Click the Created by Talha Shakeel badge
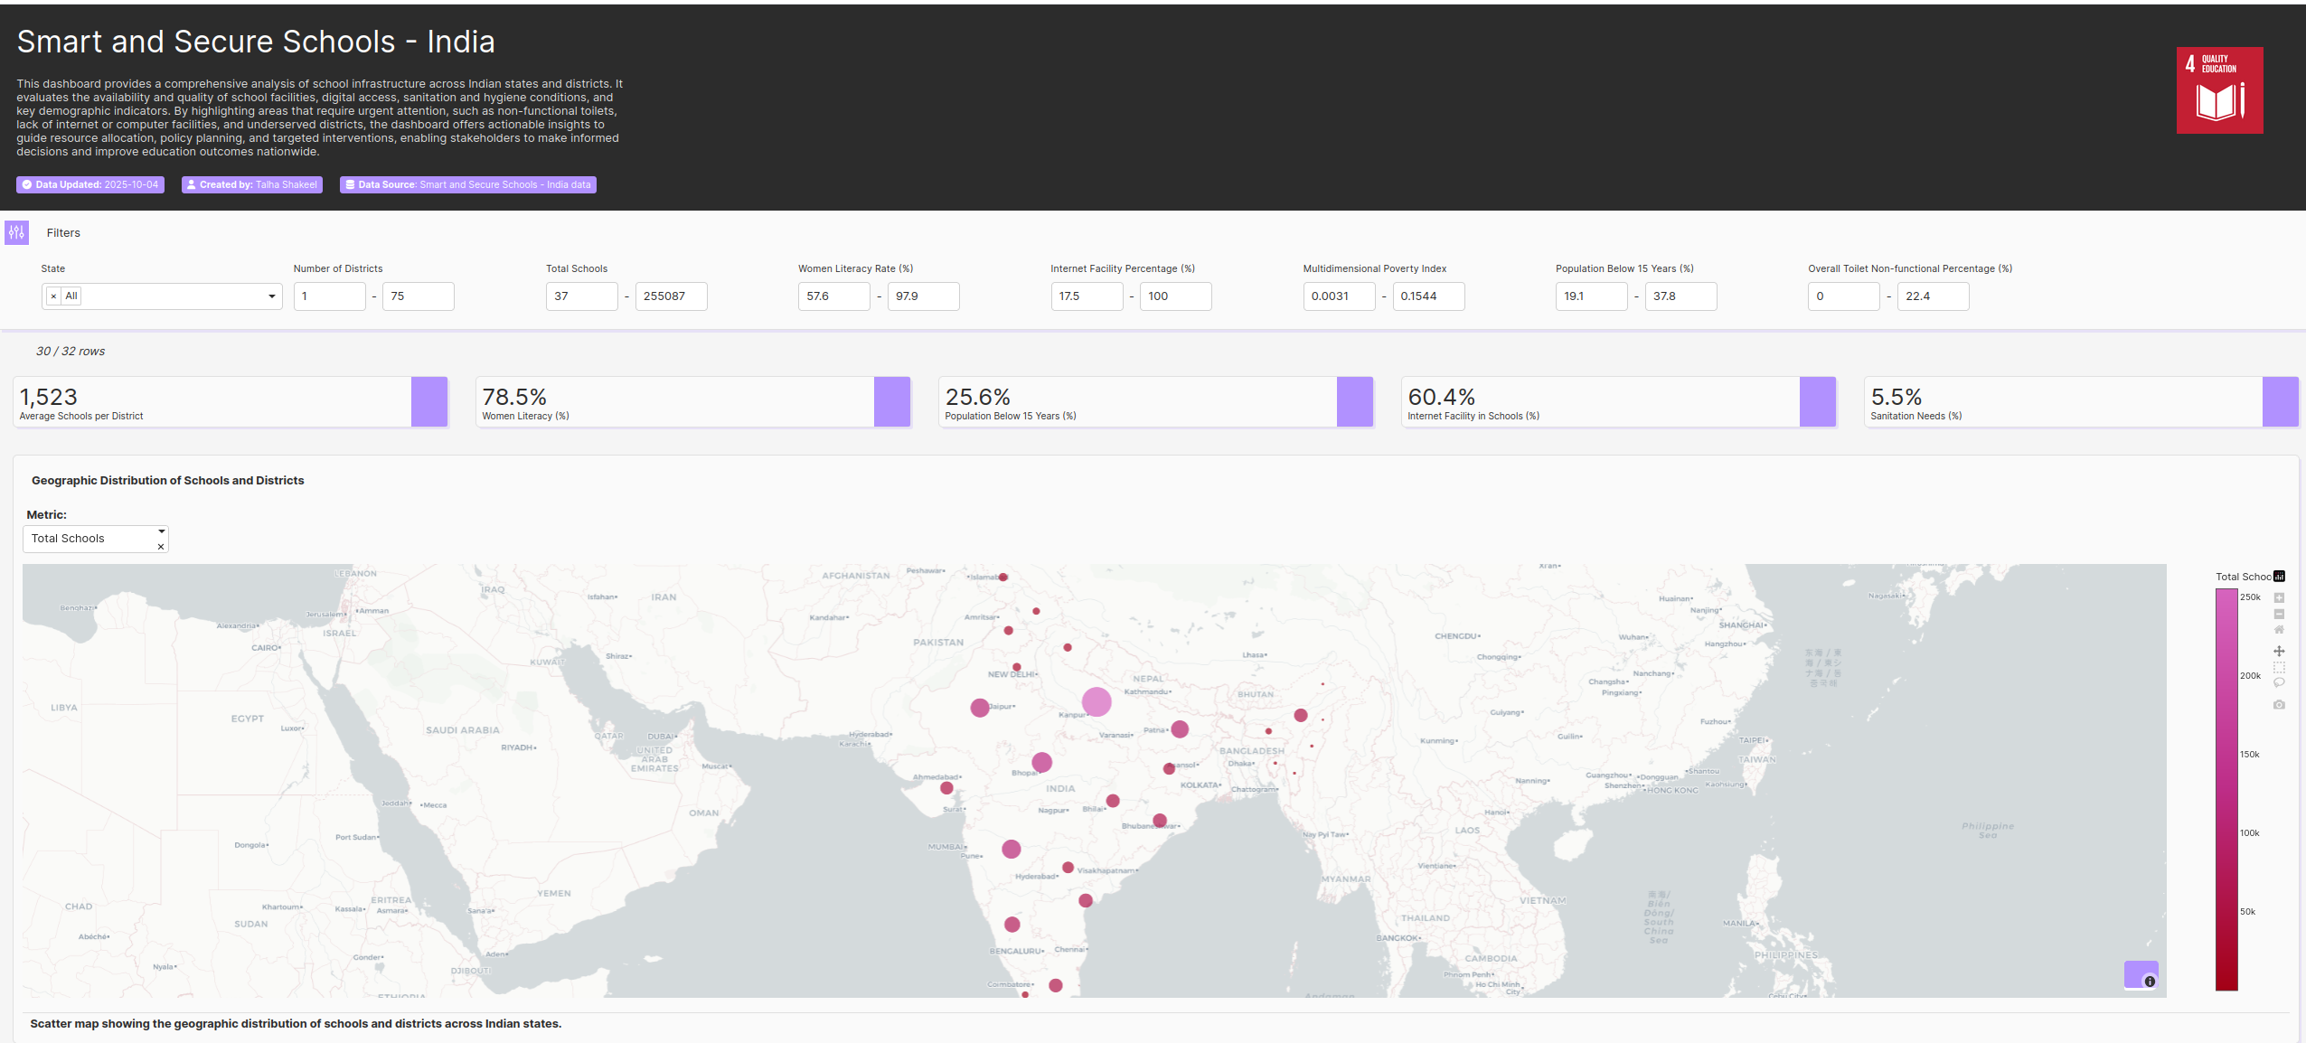 [x=252, y=184]
